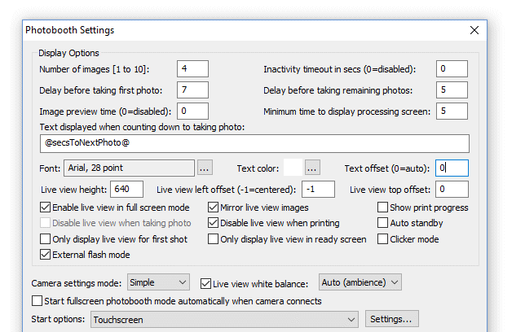Check Only display live view for first shot
525x332 pixels.
pyautogui.click(x=46, y=239)
